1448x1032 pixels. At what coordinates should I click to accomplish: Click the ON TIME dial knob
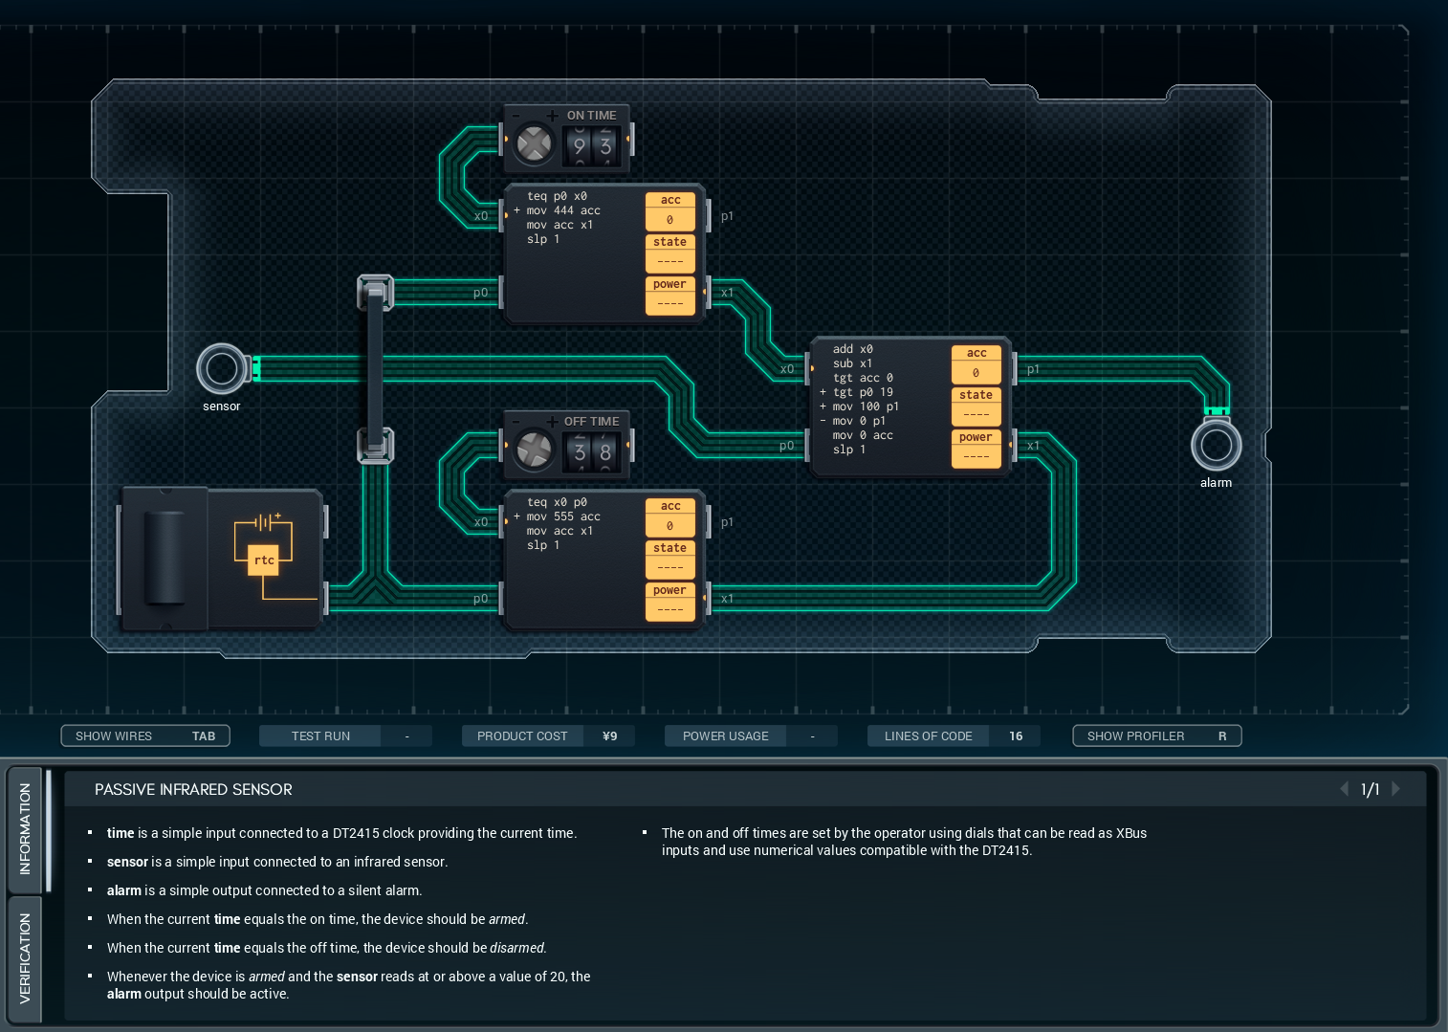[x=534, y=144]
